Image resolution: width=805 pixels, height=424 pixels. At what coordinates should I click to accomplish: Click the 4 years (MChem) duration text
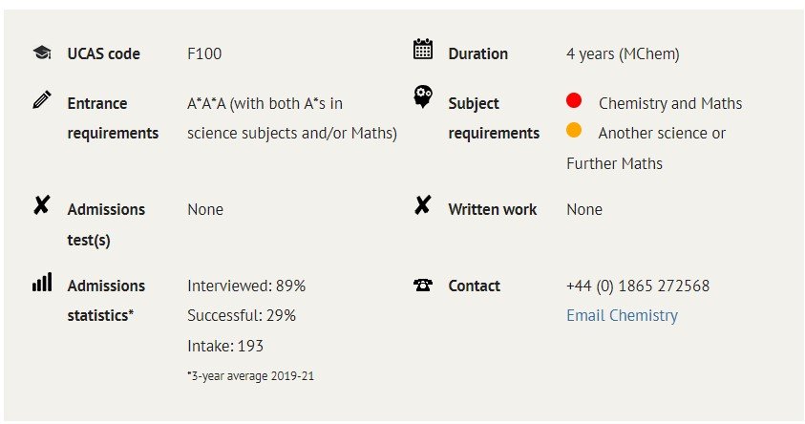click(623, 53)
